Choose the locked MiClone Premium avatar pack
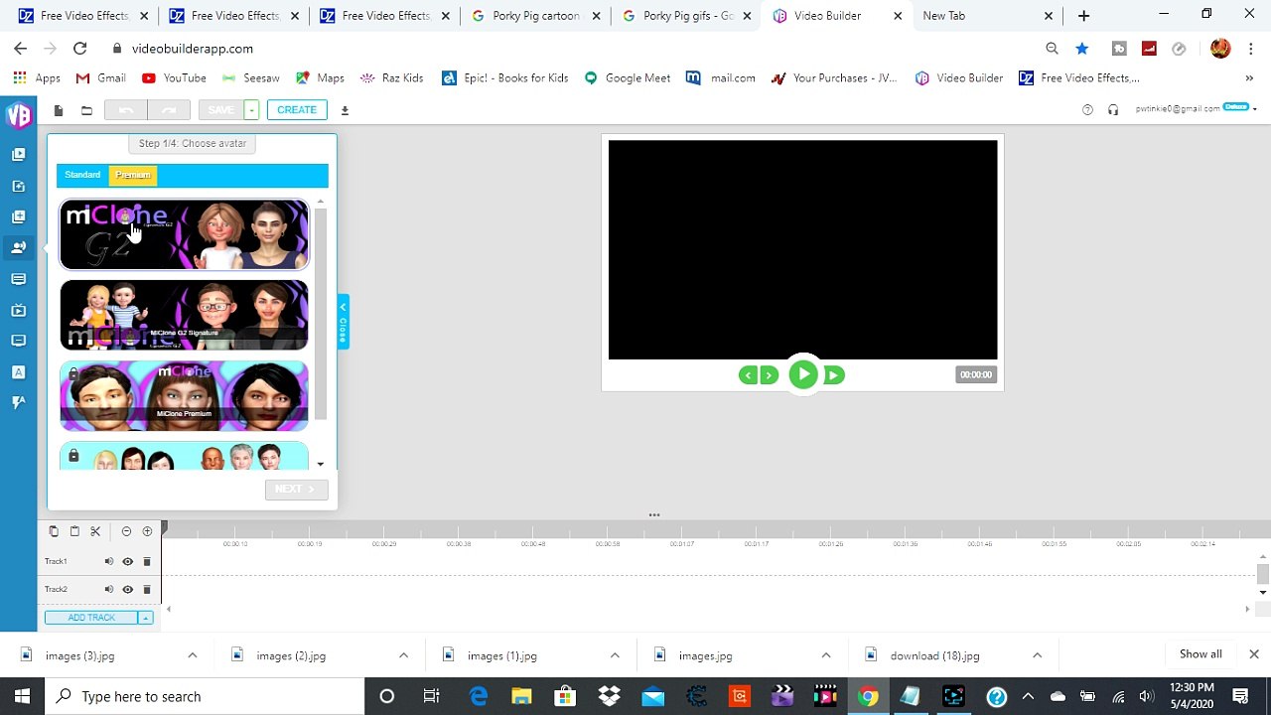Viewport: 1271px width, 715px height. click(184, 396)
